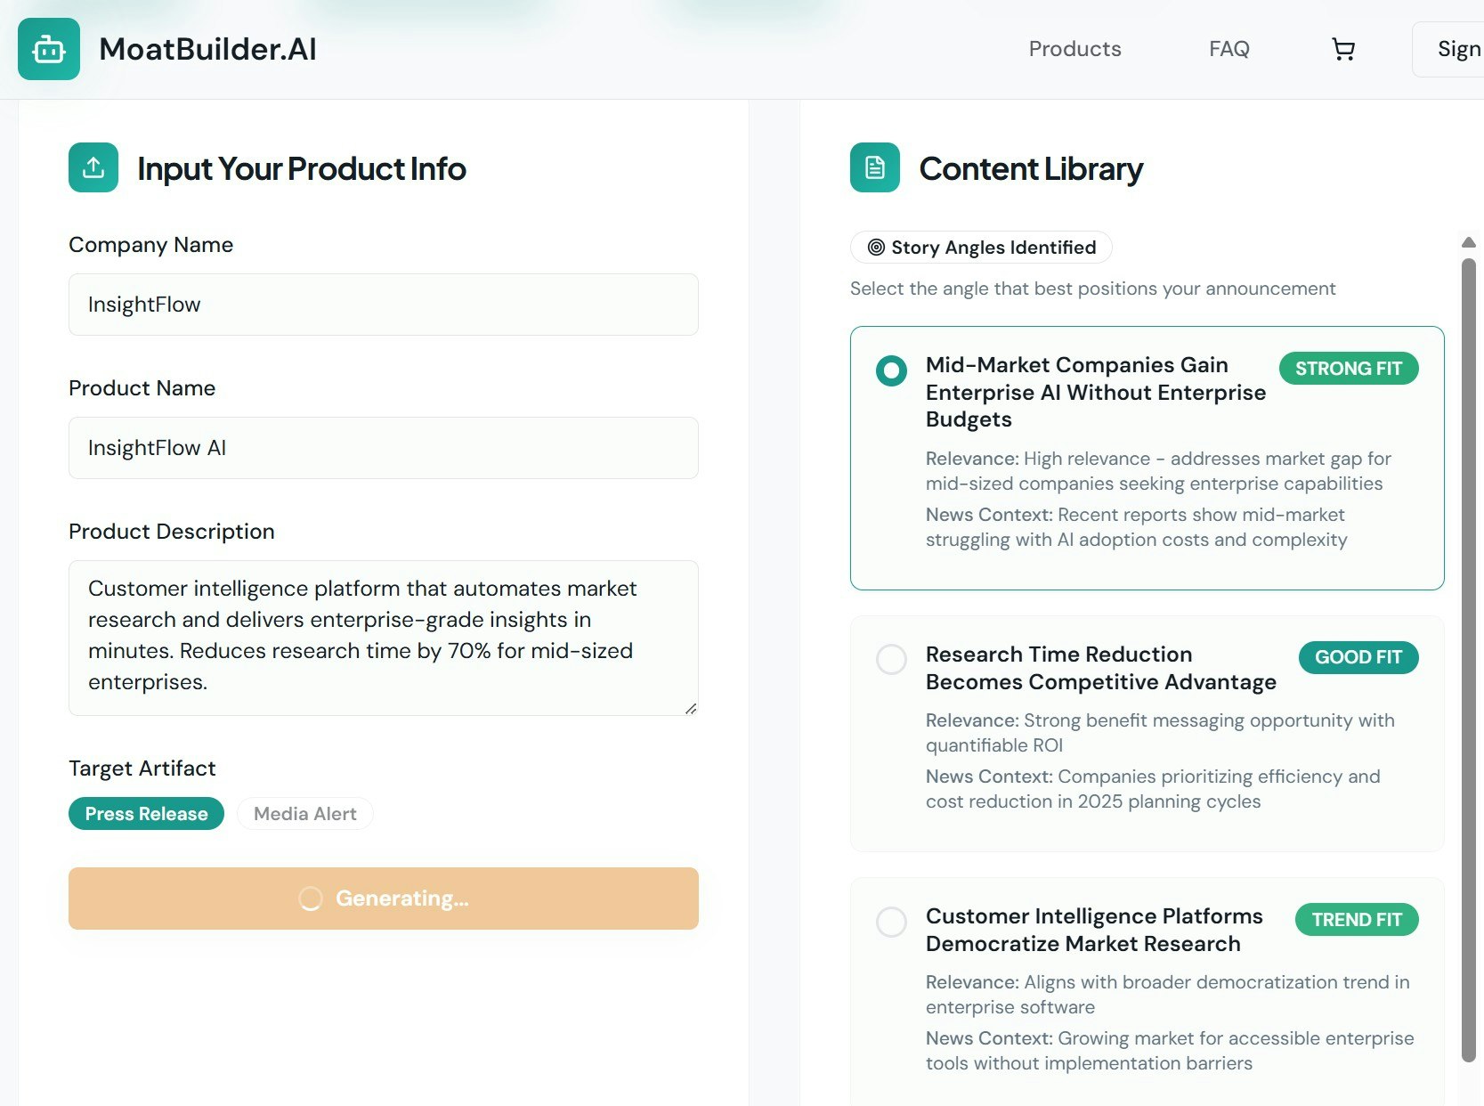Click the Company Name input field
This screenshot has width=1484, height=1106.
click(383, 304)
